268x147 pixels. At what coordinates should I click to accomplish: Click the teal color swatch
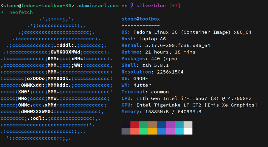[x=179, y=125]
